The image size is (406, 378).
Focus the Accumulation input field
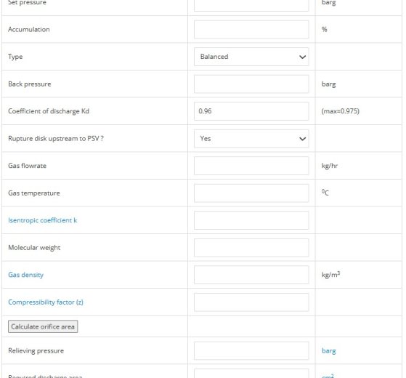(x=251, y=30)
